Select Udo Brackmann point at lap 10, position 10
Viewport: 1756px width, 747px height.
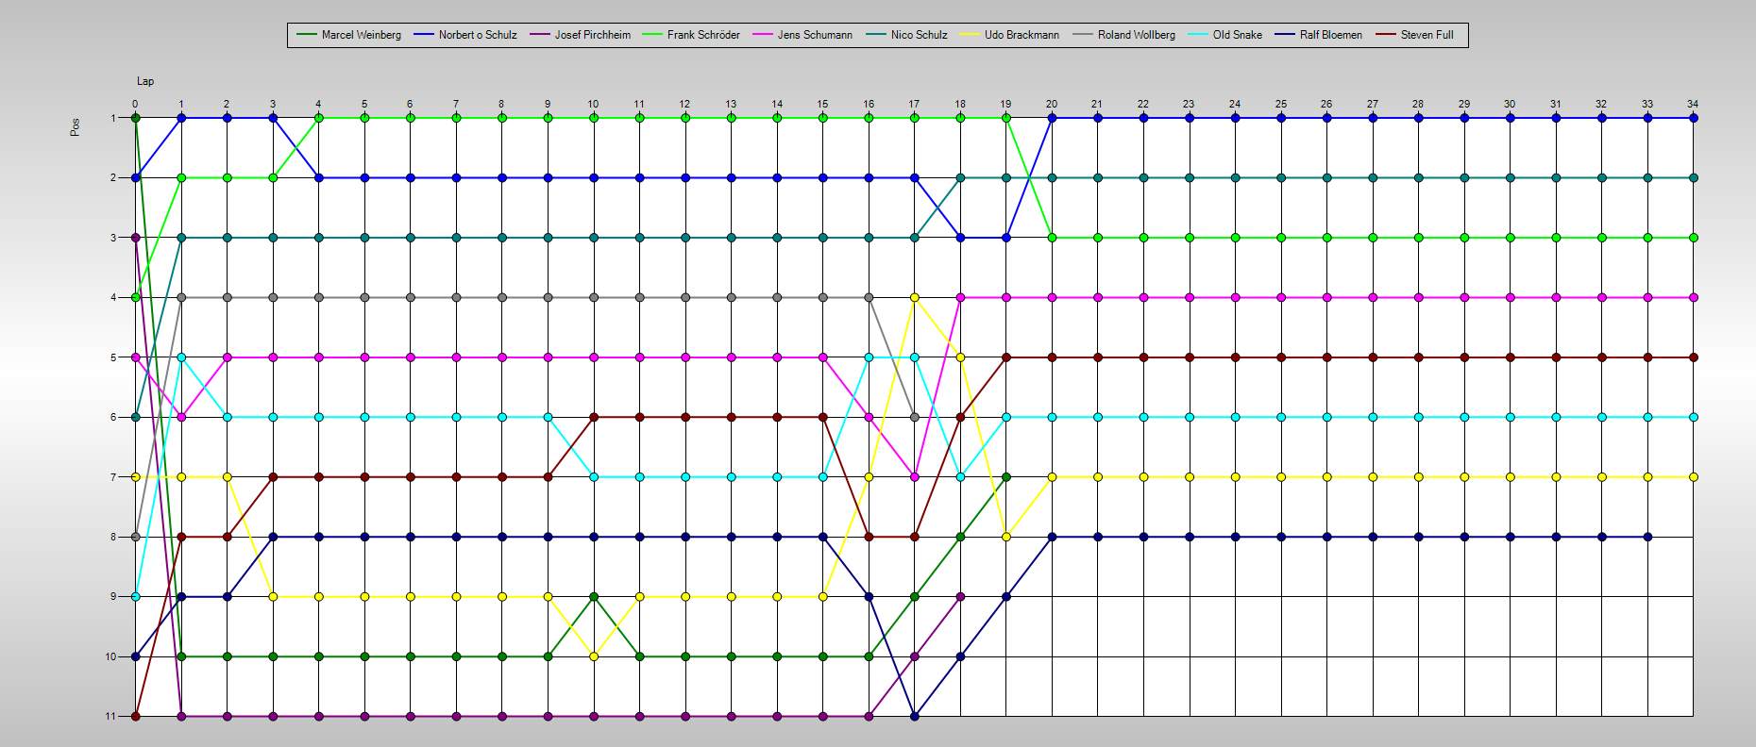coord(594,656)
